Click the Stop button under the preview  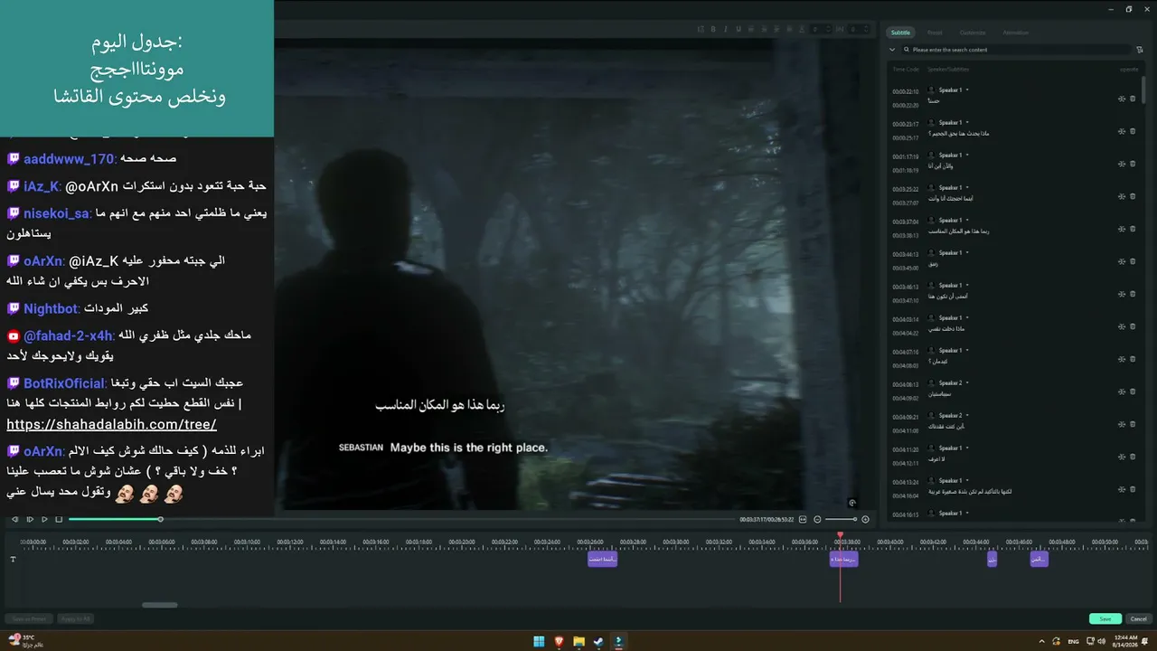click(x=59, y=519)
